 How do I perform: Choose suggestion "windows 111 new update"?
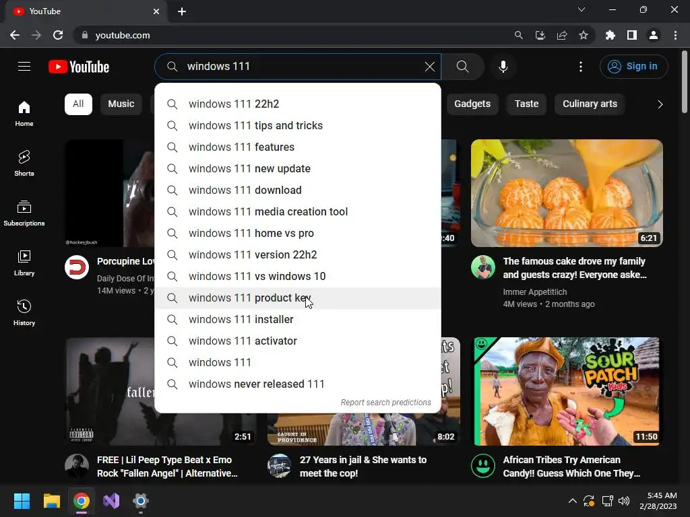[x=298, y=169]
